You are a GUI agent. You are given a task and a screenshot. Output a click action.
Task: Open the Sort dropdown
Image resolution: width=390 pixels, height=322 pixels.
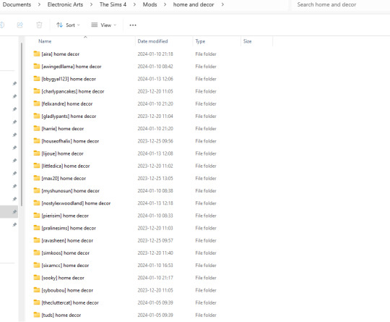point(68,25)
